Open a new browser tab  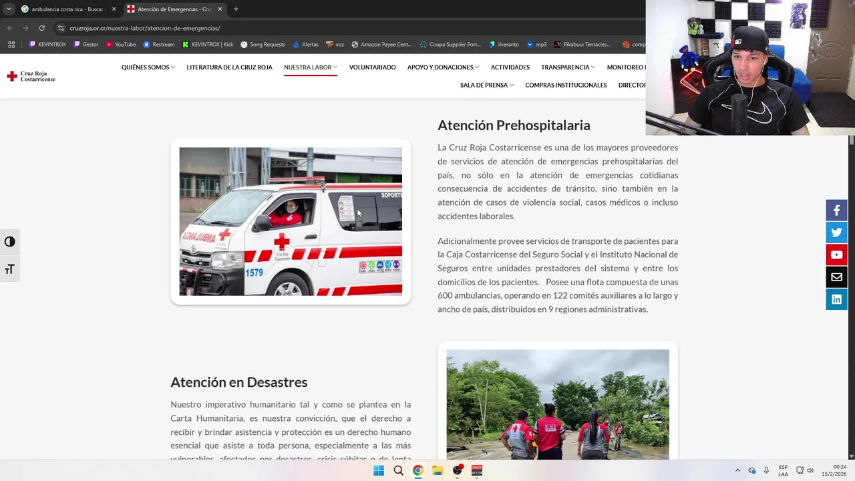coord(236,9)
